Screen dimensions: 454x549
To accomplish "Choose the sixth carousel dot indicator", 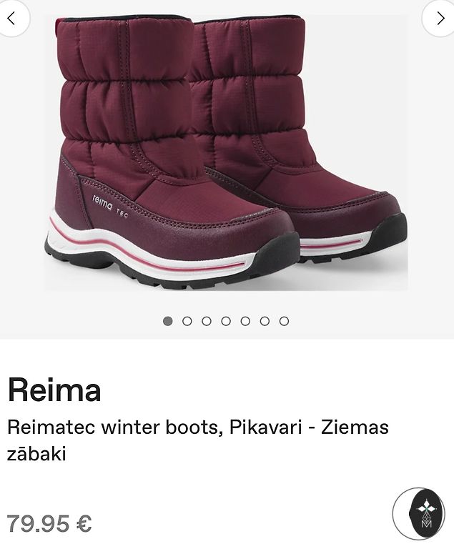I will (x=265, y=321).
